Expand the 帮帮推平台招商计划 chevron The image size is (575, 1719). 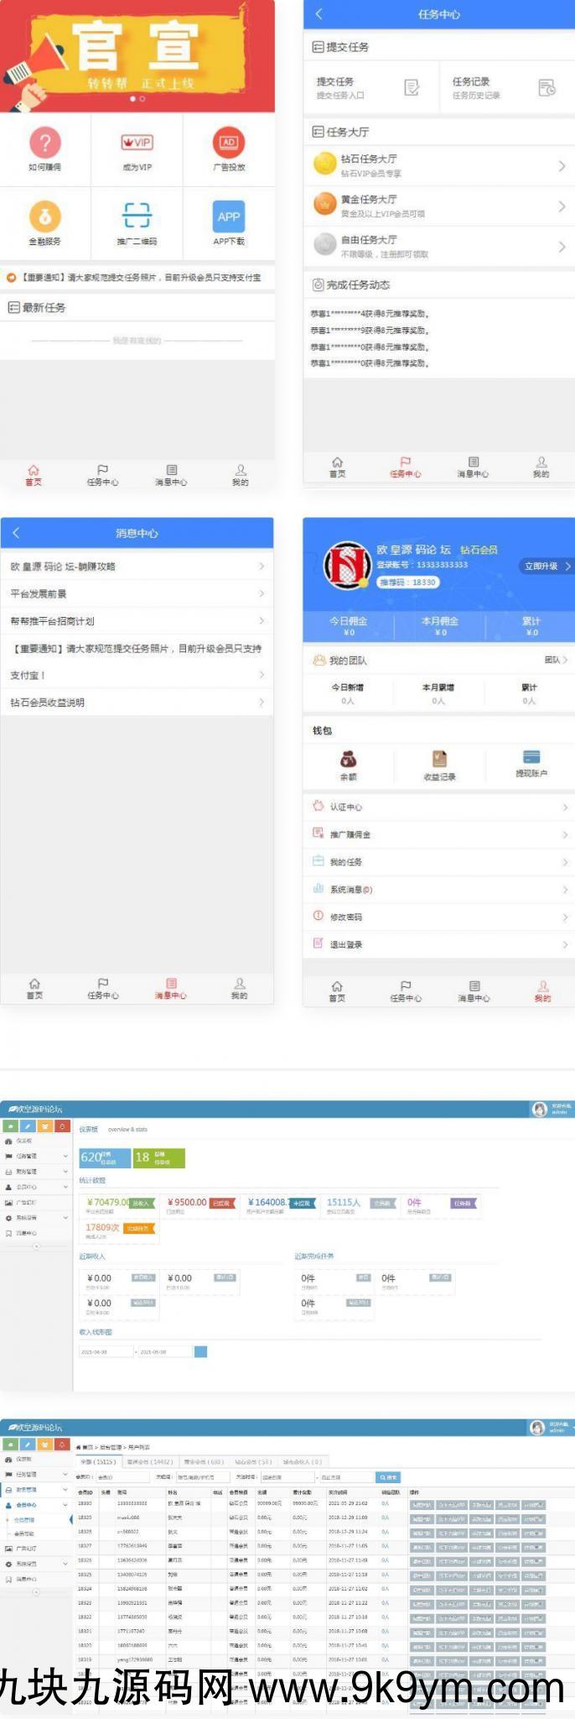[262, 621]
